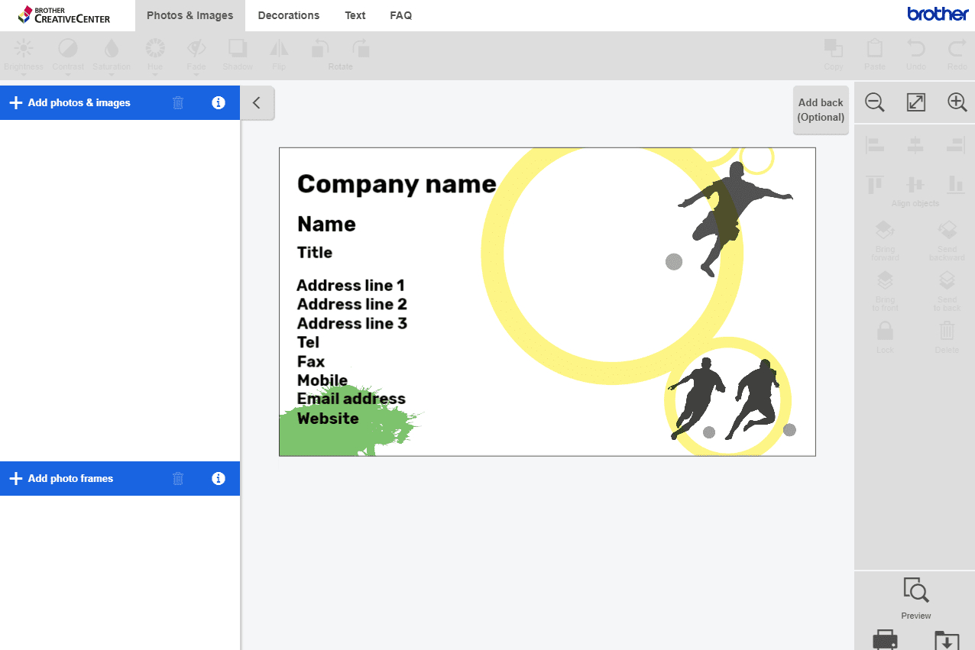Viewport: 975px width, 650px height.
Task: Click the Fade eye icon
Action: 196,49
